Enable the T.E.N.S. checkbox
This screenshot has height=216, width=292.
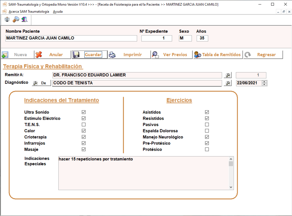[x=84, y=125]
